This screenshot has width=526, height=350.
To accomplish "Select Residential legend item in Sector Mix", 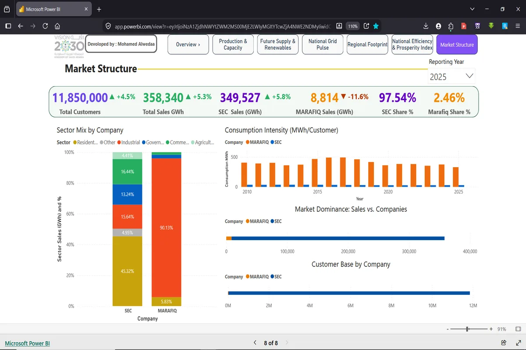I will click(85, 142).
